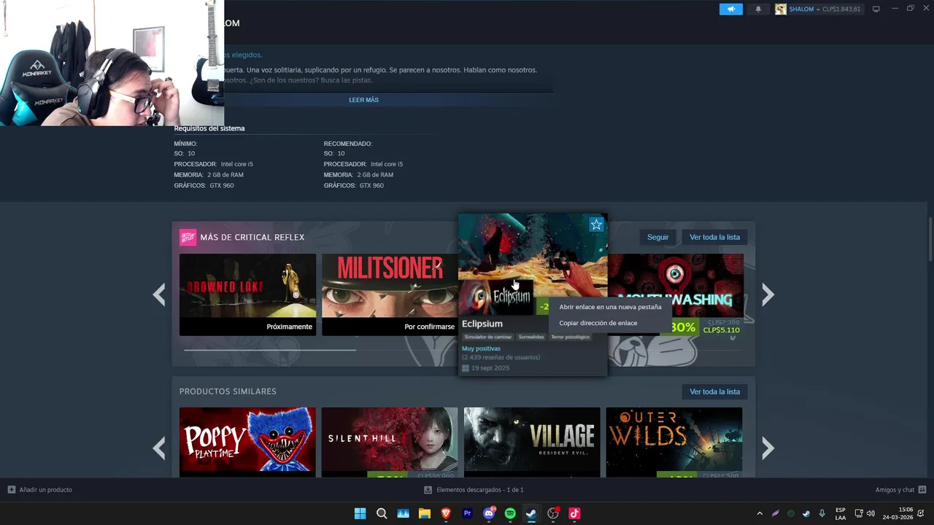Open the Poppy Playtime capsule
934x525 pixels.
pyautogui.click(x=247, y=442)
